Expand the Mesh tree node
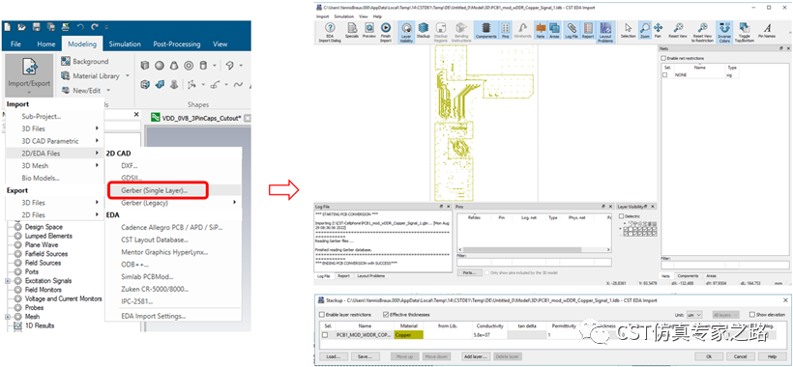The width and height of the screenshot is (793, 367). click(7, 317)
